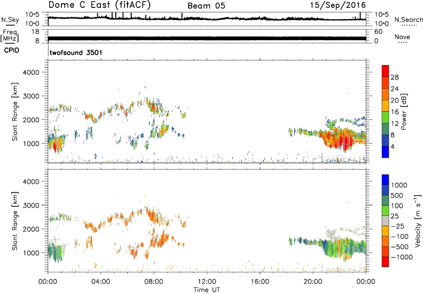Click the "-1000" label on the velocity colorbar
423x293 pixels.
401,257
